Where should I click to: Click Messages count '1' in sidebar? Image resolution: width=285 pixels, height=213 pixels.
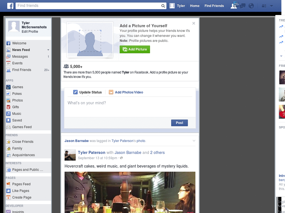click(x=48, y=57)
